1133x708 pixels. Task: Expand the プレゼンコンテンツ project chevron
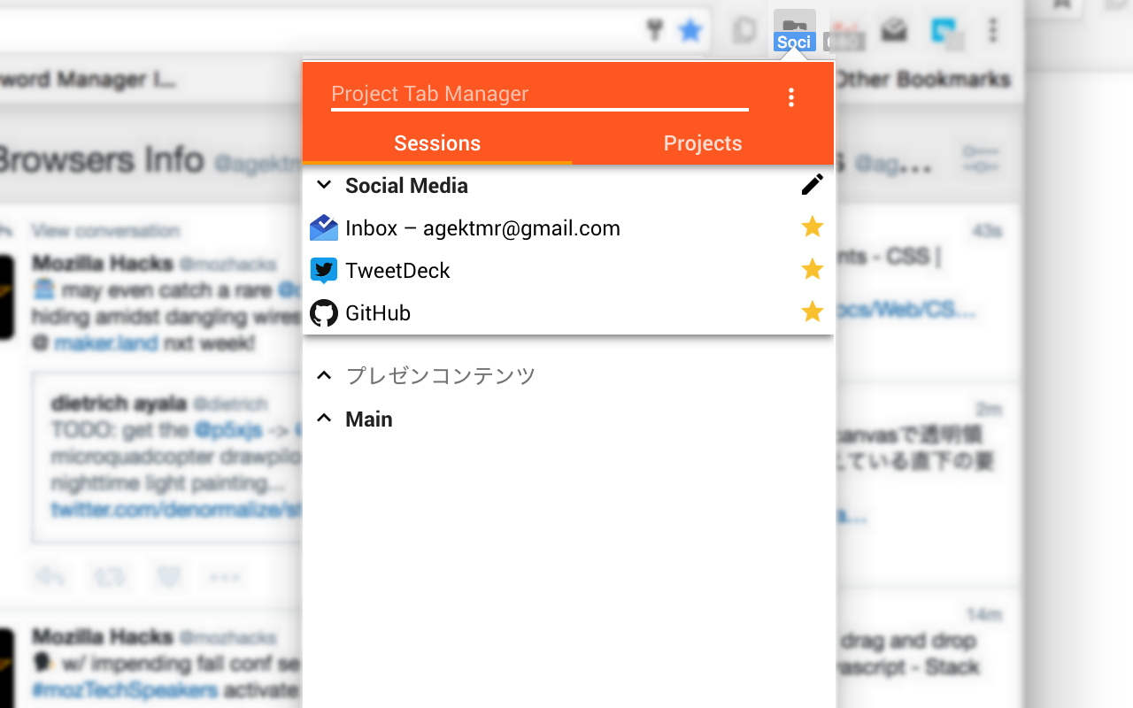point(324,376)
